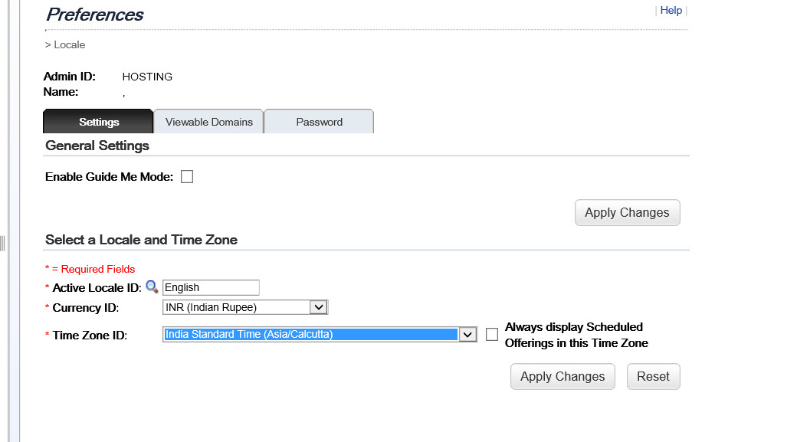Screen dimensions: 797x442
Task: Click the Active Locale ID magnifier lookup icon
Action: [152, 286]
